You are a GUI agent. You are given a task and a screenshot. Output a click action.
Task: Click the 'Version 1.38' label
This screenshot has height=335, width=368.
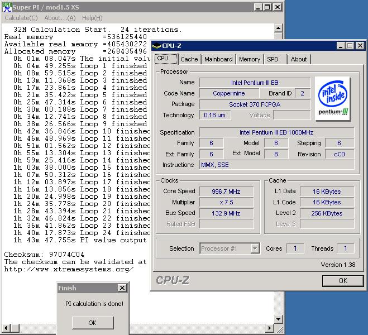[338, 265]
